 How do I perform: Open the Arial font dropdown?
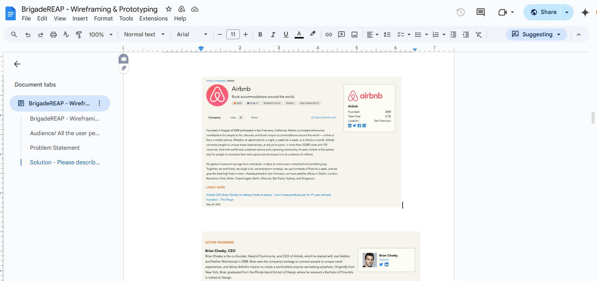coord(192,34)
